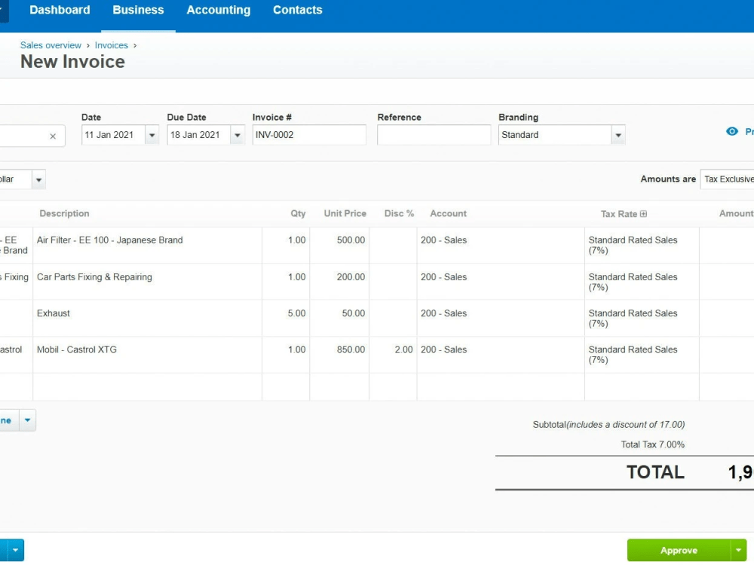Viewport: 754px width, 565px height.
Task: Open the Due Date picker dropdown arrow
Action: 238,135
